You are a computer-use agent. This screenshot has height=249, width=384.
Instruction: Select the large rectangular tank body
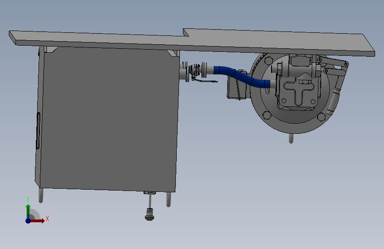pos(108,118)
